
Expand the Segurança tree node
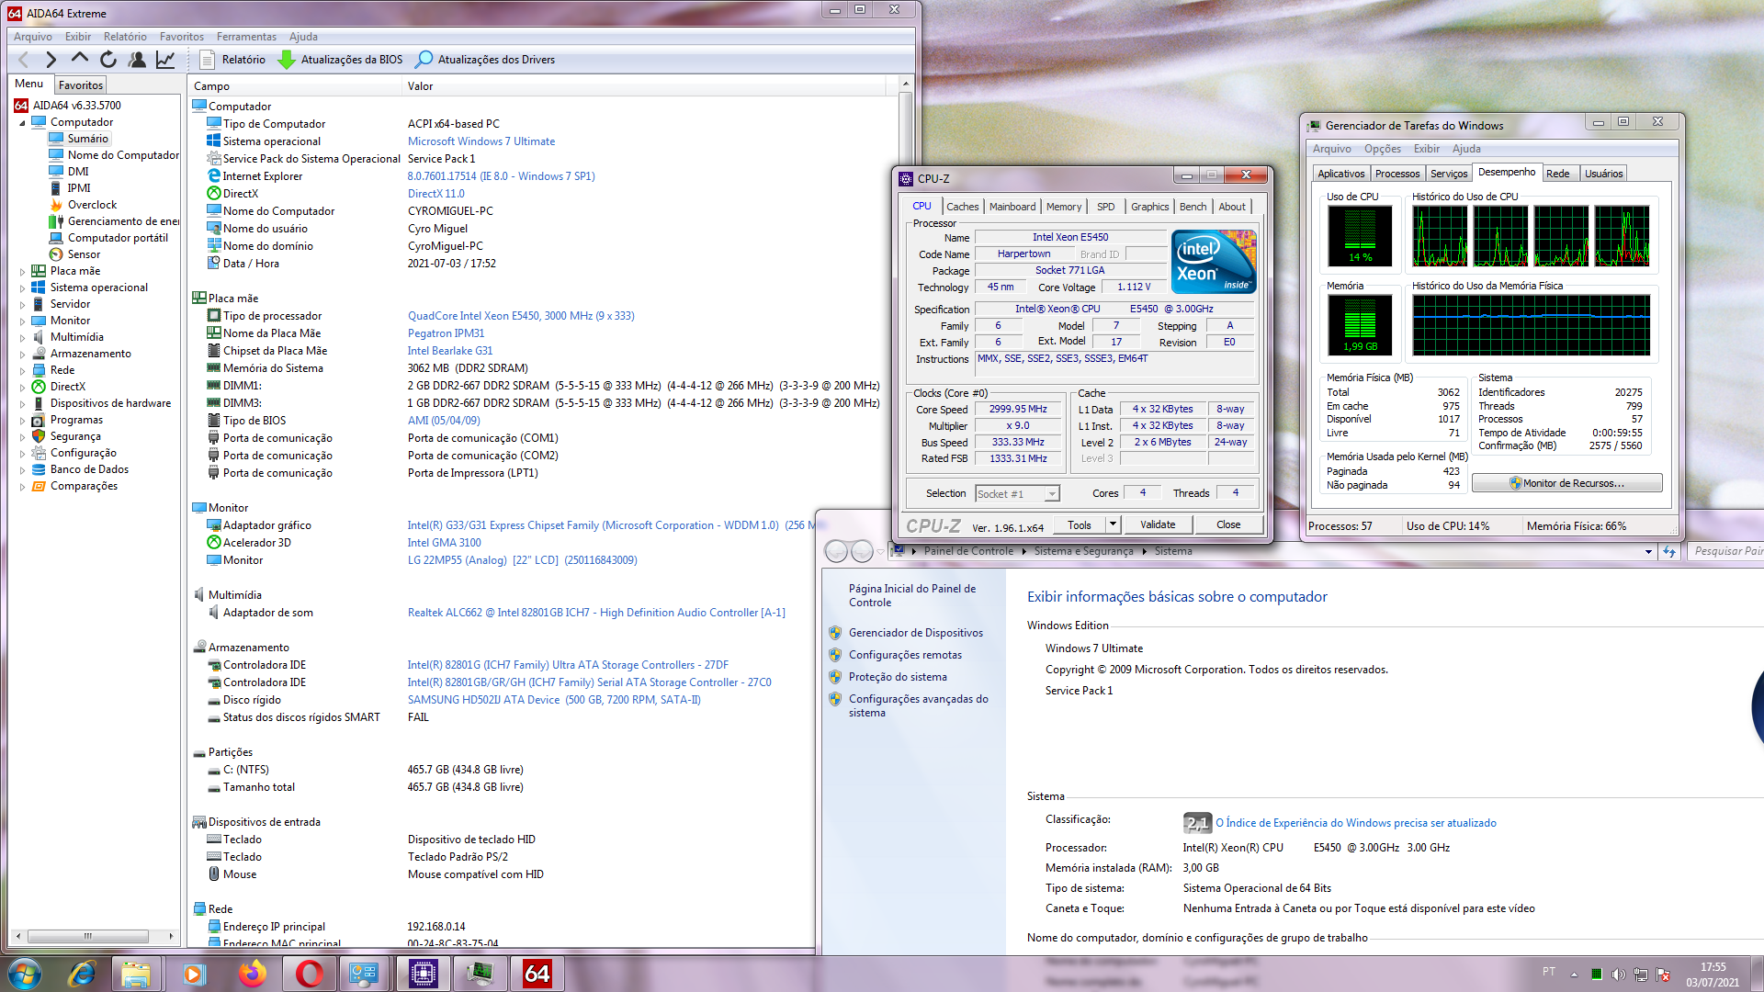[22, 436]
